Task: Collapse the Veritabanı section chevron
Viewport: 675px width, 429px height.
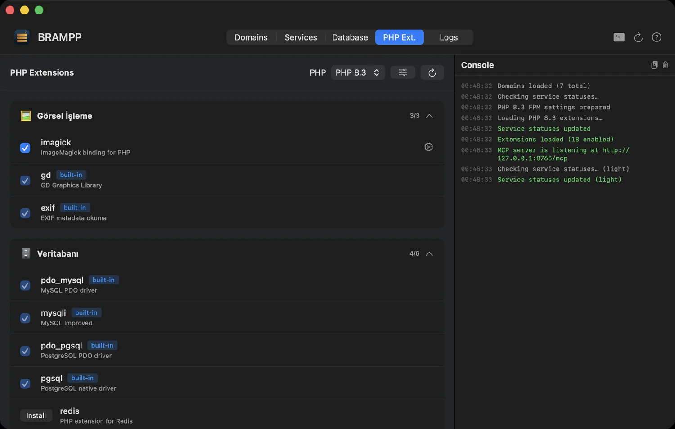Action: click(429, 254)
